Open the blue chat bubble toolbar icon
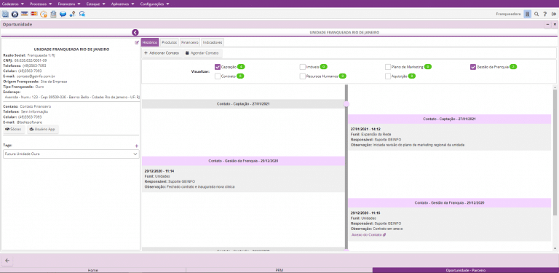The height and width of the screenshot is (273, 559). pos(63,14)
